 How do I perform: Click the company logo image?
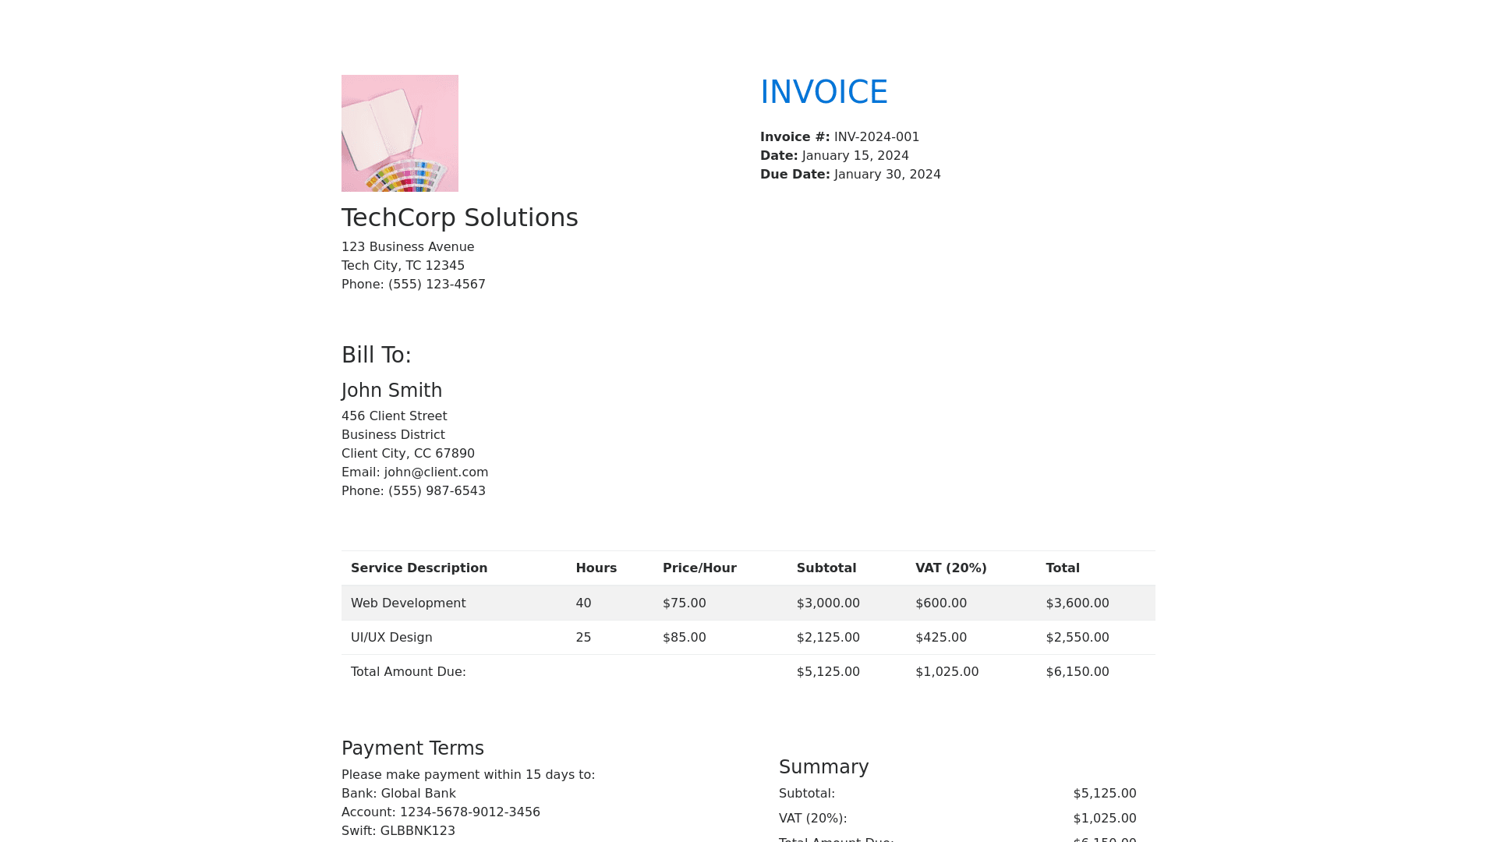(x=399, y=133)
